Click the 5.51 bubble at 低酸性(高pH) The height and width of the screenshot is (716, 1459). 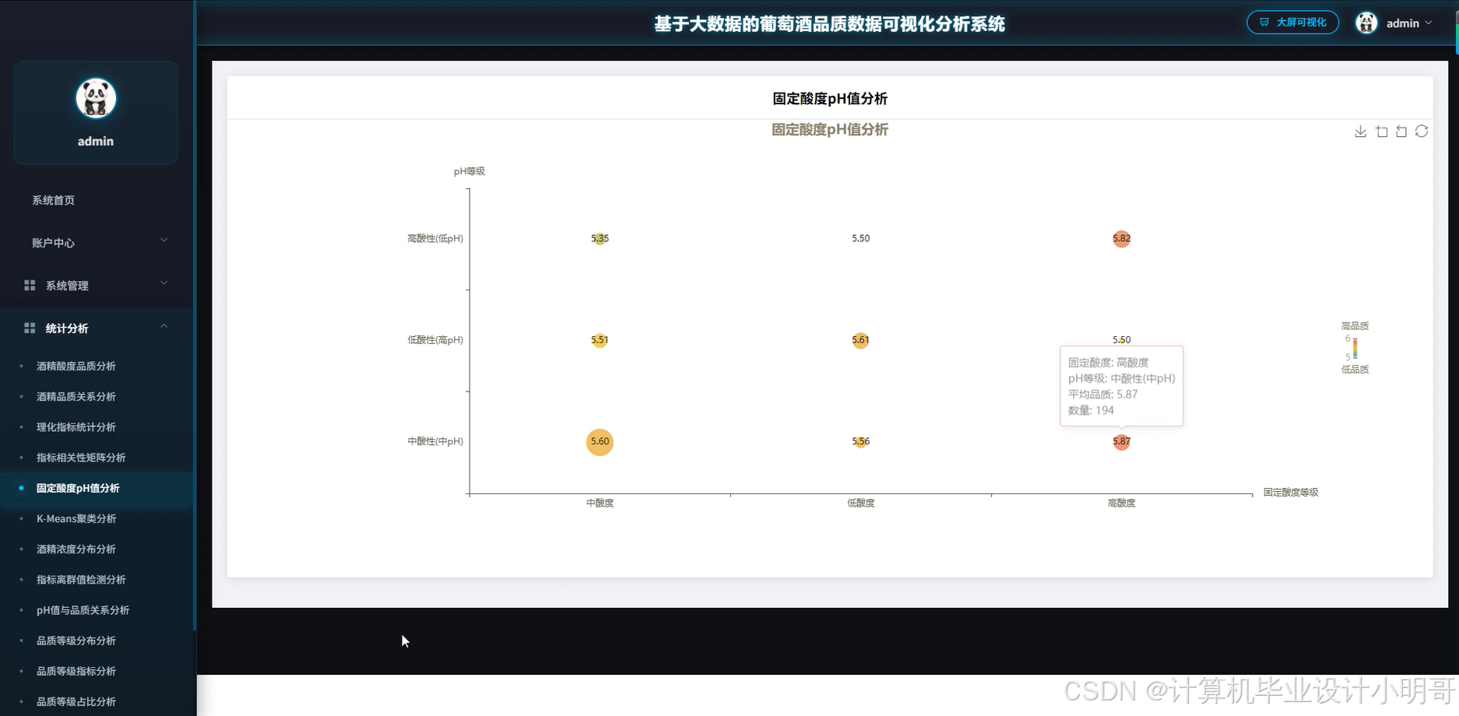(599, 340)
